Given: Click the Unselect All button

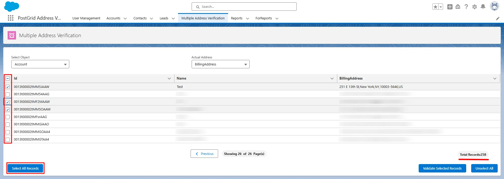Looking at the screenshot, I should click(484, 168).
